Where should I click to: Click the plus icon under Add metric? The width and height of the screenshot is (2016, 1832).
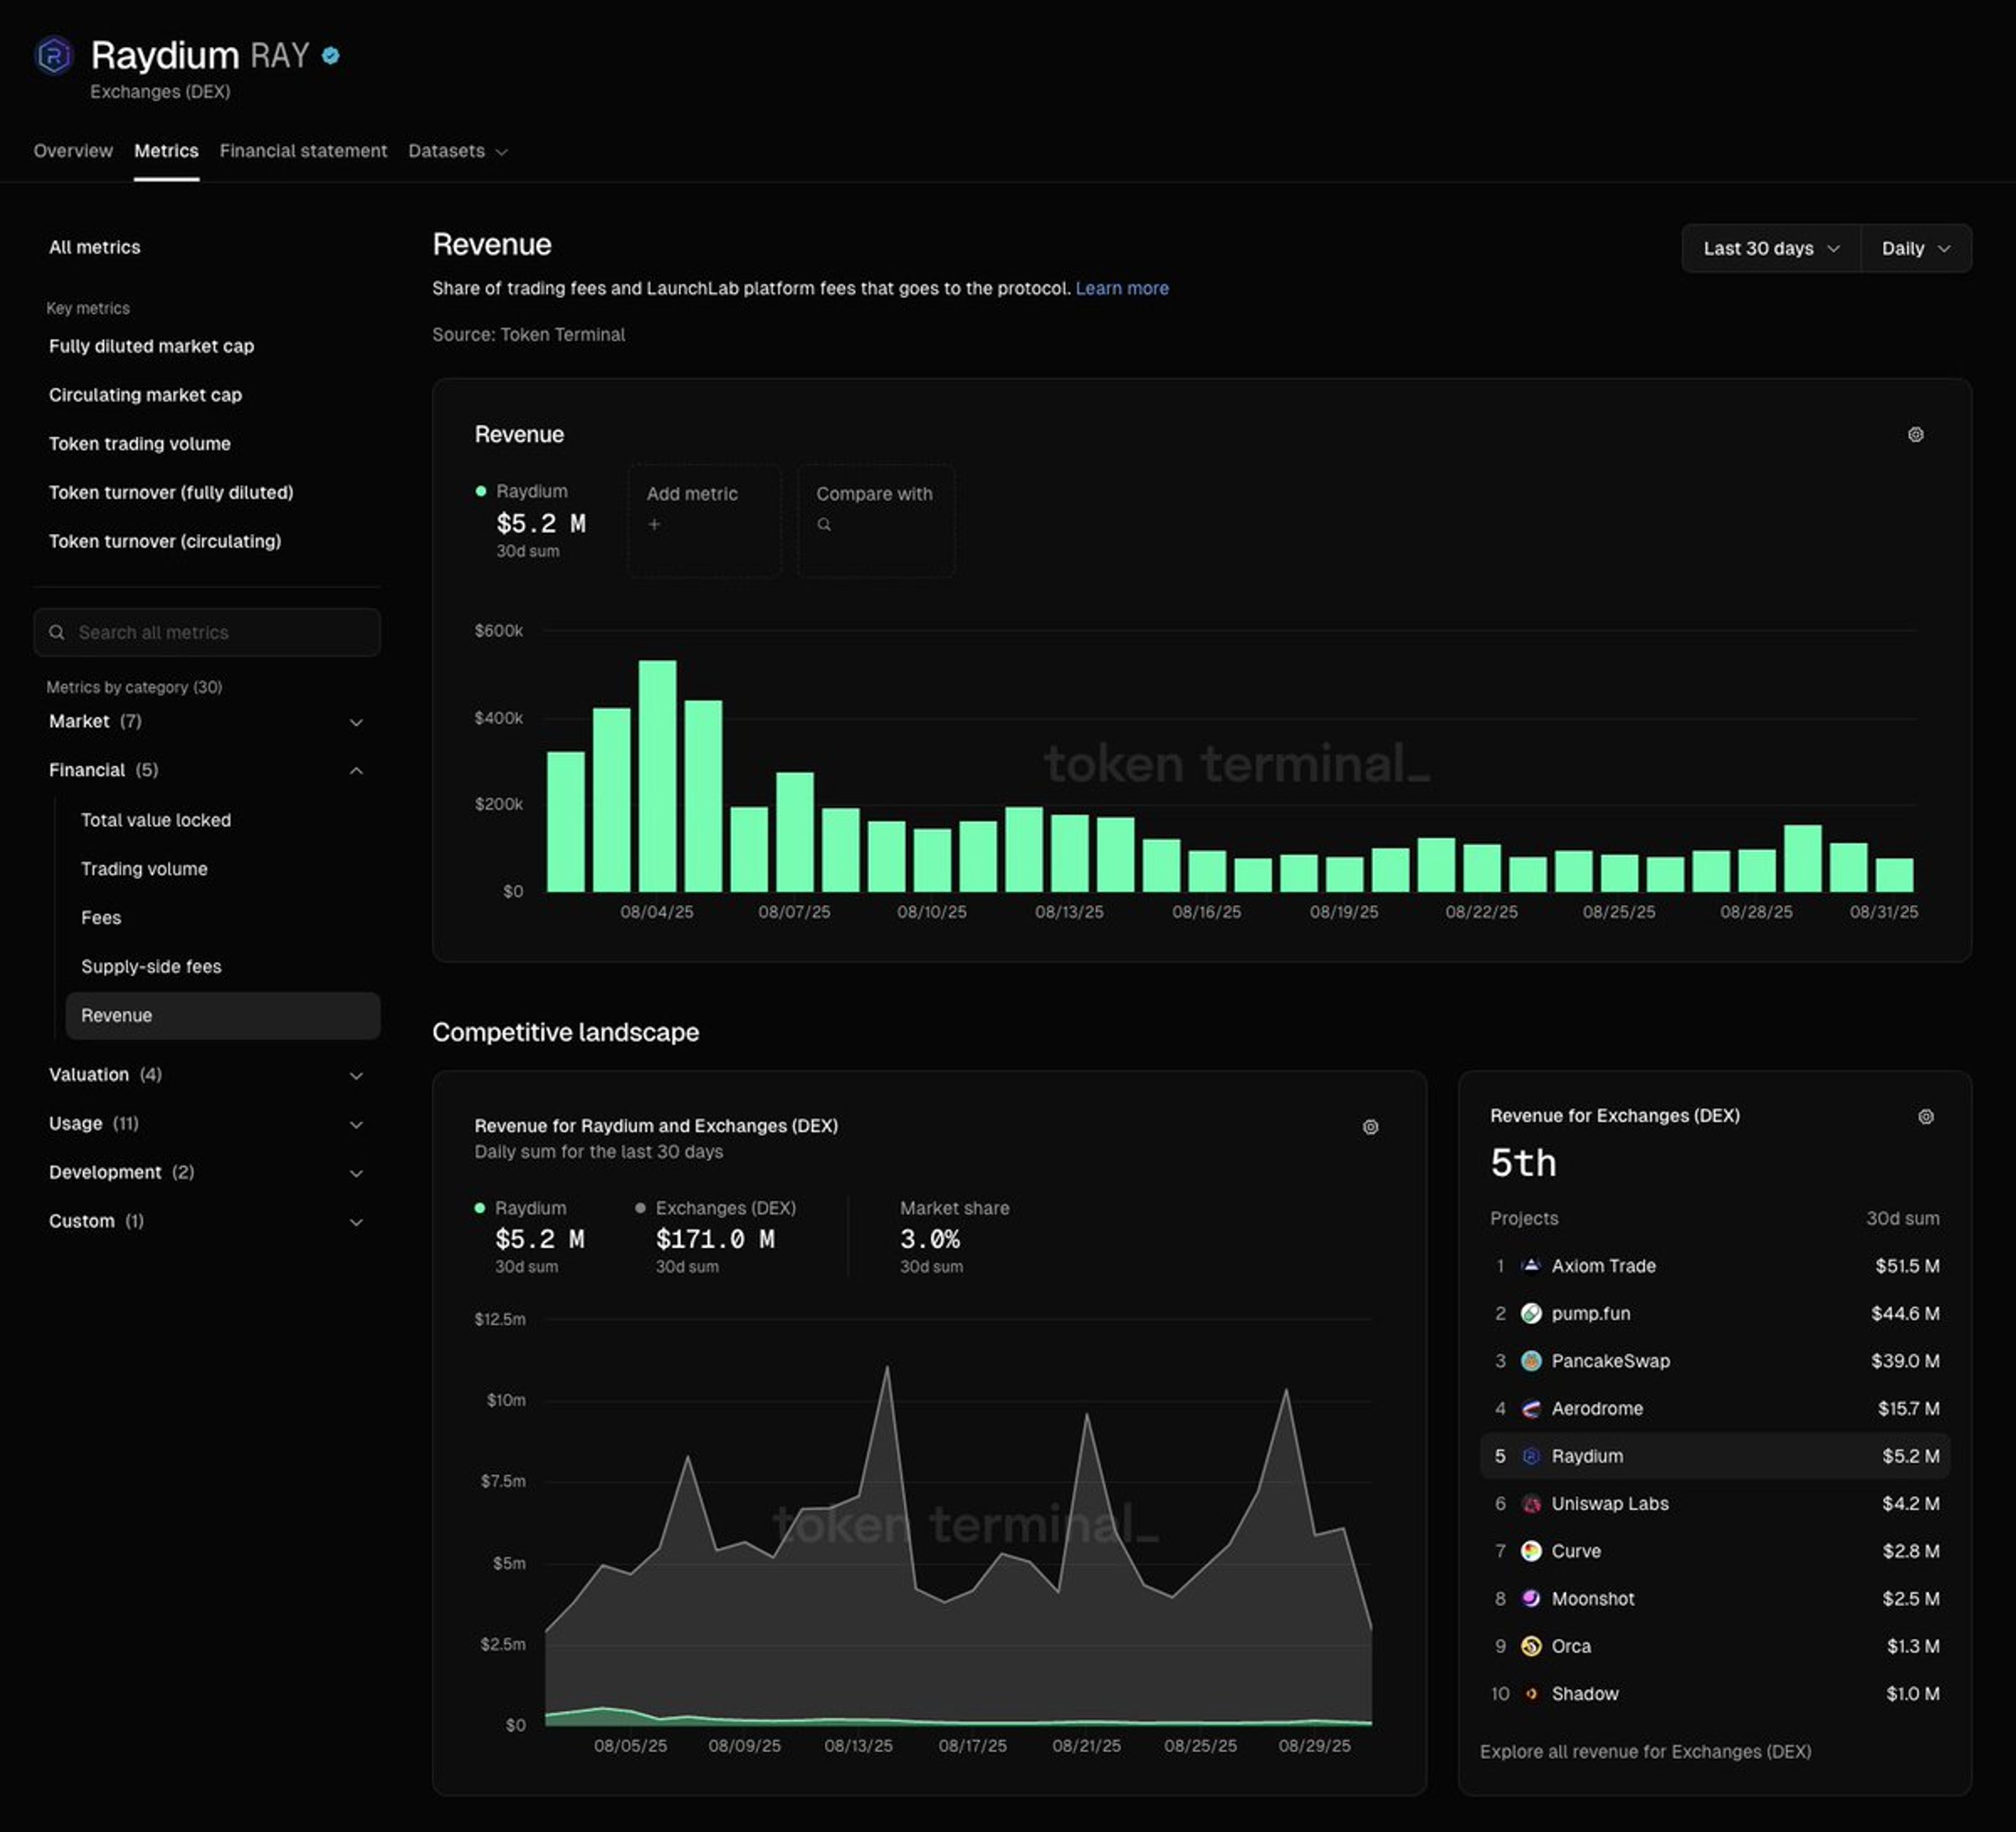(x=654, y=524)
